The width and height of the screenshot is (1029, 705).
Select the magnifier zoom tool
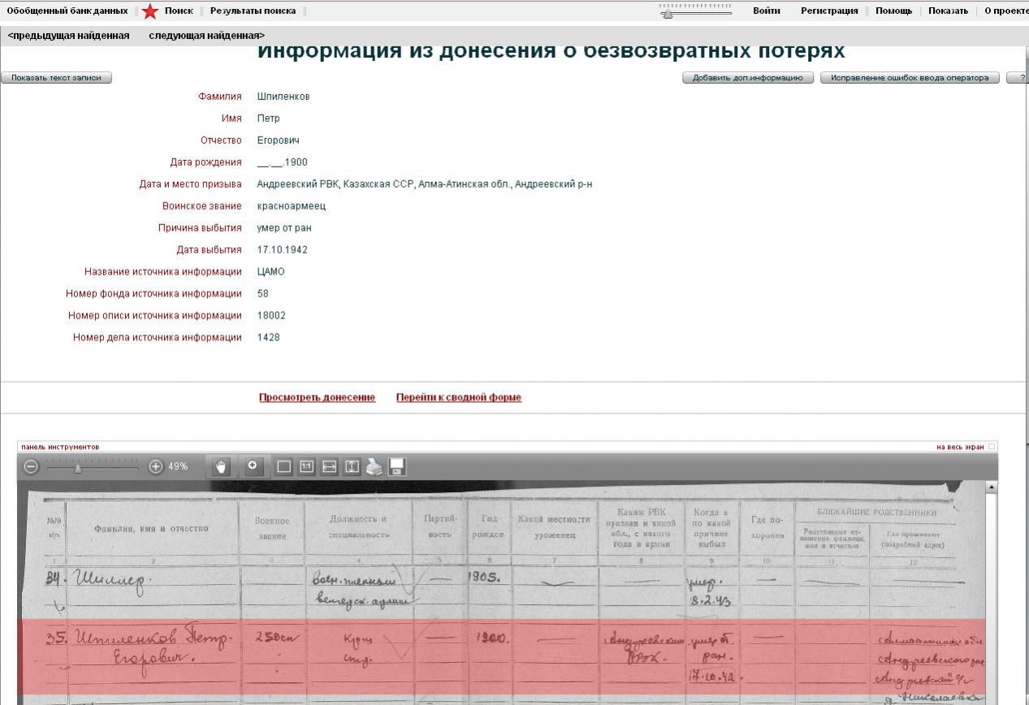253,466
